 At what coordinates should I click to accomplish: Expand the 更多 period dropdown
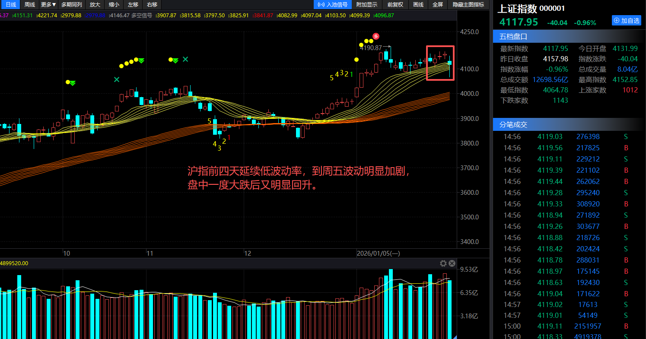(48, 5)
